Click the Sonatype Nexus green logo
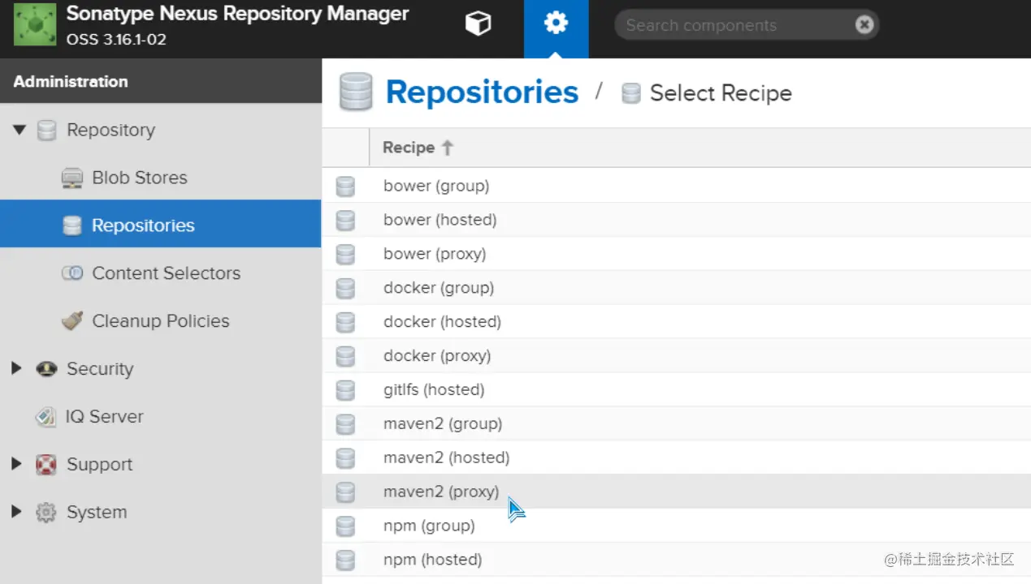The width and height of the screenshot is (1031, 584). pyautogui.click(x=35, y=24)
